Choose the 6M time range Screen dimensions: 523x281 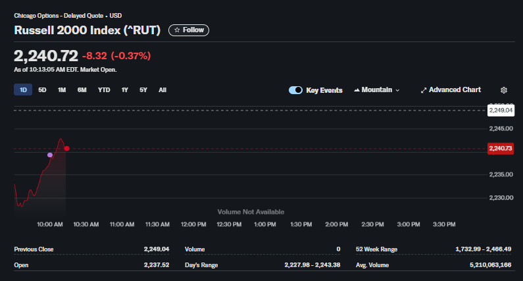click(x=82, y=89)
